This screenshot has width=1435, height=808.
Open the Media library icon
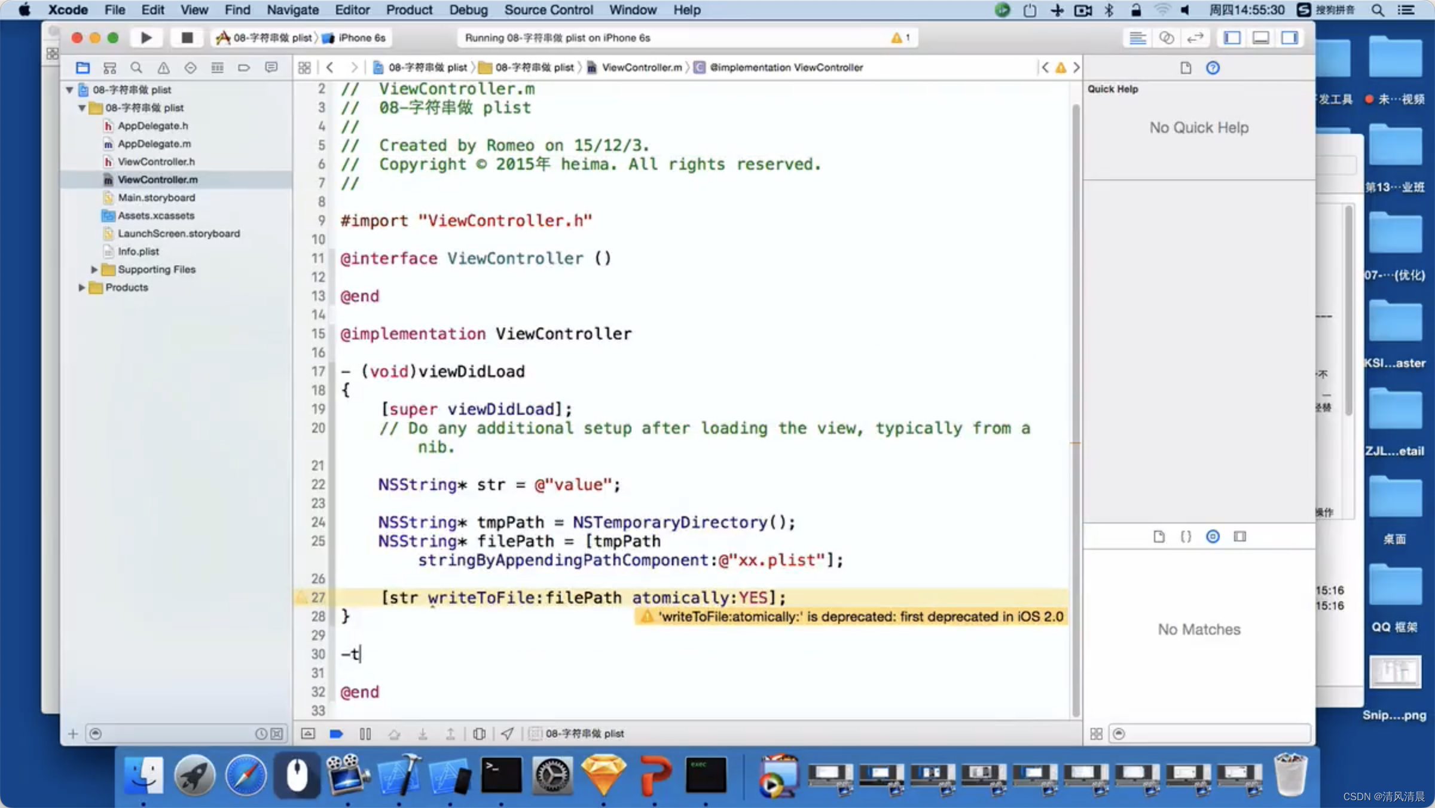pyautogui.click(x=1240, y=536)
